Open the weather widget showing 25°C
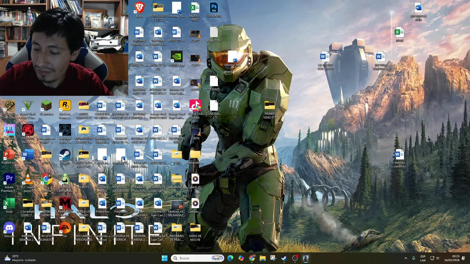The height and width of the screenshot is (264, 470). (20, 258)
